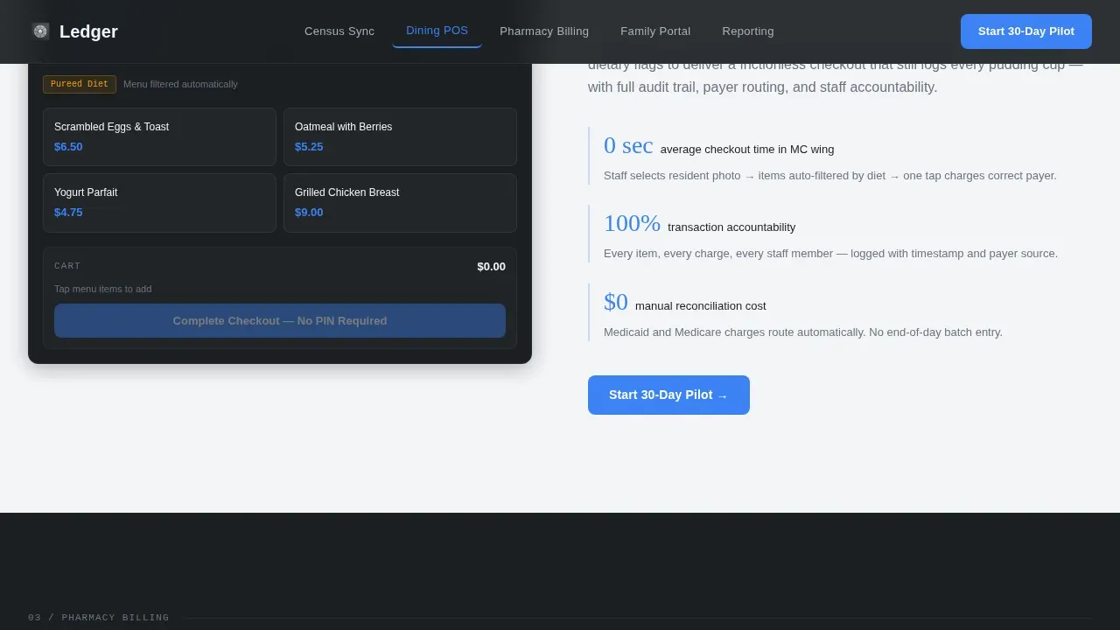1120x630 pixels.
Task: Go to Pharmacy Billing section
Action: coord(544,31)
